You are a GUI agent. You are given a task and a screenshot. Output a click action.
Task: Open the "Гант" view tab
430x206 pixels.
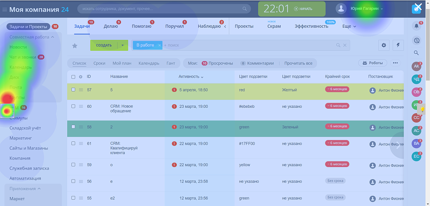(x=170, y=63)
